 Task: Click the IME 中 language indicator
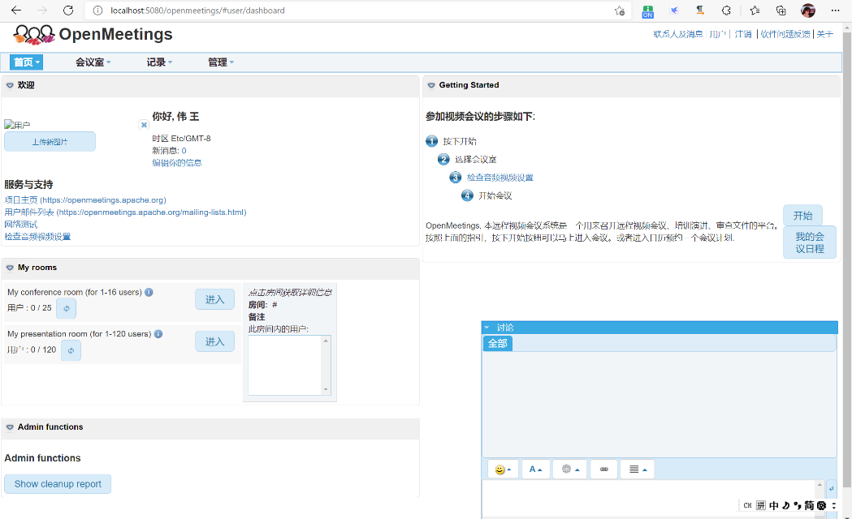pos(774,505)
